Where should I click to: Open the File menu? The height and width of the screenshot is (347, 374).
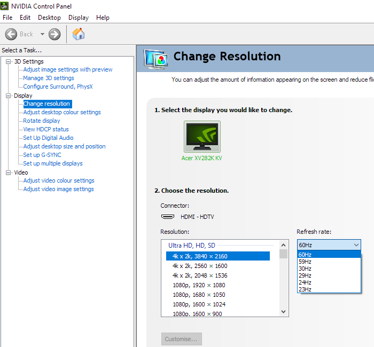pyautogui.click(x=7, y=18)
